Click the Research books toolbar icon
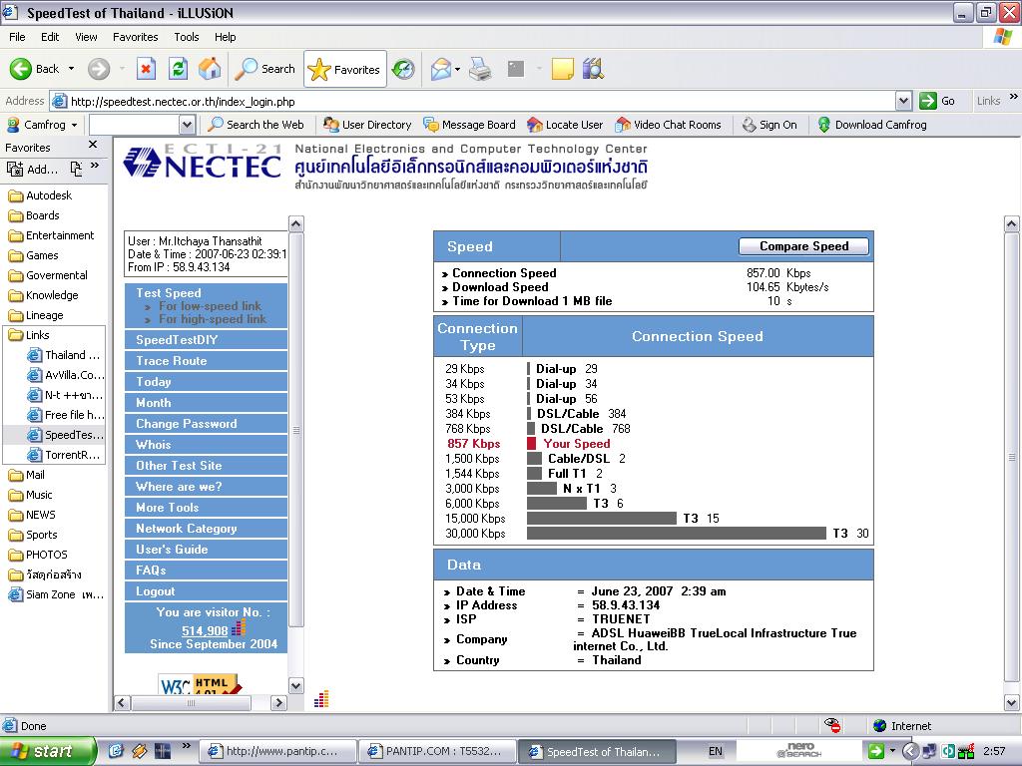The image size is (1022, 766). click(x=593, y=69)
